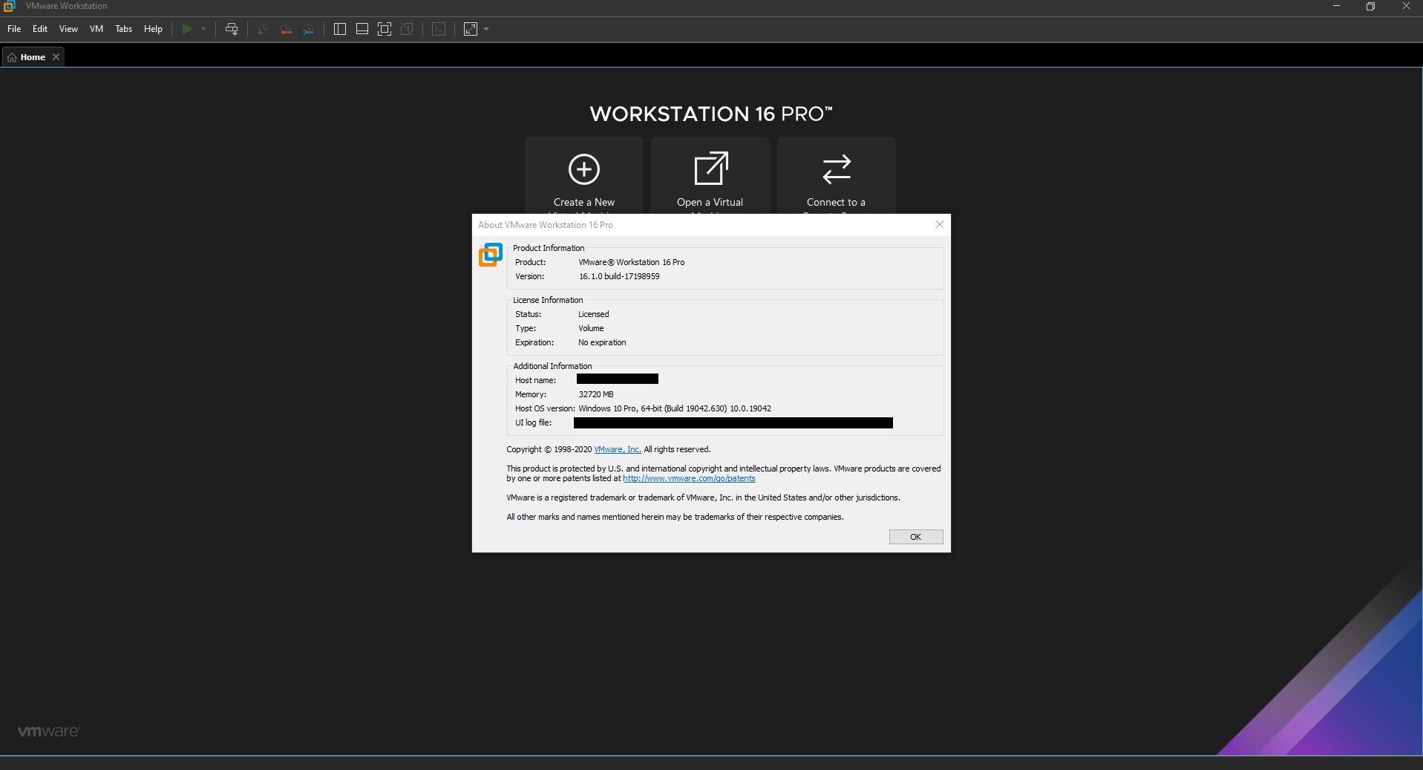Viewport: 1423px width, 770px height.
Task: Open the Snapshot Manager wrench icon
Action: click(x=308, y=29)
